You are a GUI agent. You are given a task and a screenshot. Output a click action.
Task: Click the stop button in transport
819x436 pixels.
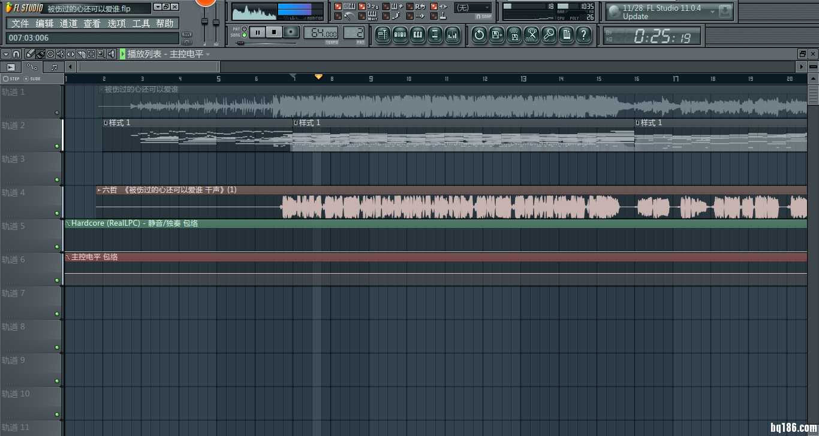click(x=274, y=32)
